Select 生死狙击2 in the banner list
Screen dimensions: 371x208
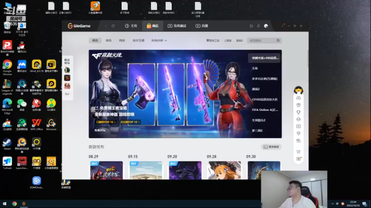(x=259, y=120)
